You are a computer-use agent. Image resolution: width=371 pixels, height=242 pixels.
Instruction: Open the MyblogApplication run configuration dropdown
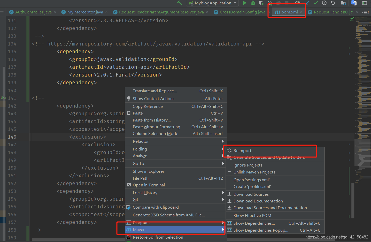(212, 3)
